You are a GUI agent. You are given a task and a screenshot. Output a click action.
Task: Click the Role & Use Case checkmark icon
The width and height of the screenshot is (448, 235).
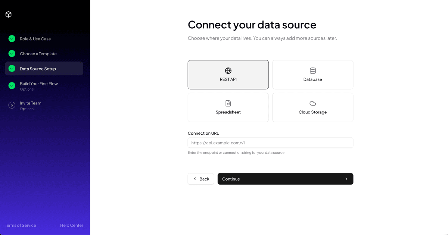click(12, 38)
